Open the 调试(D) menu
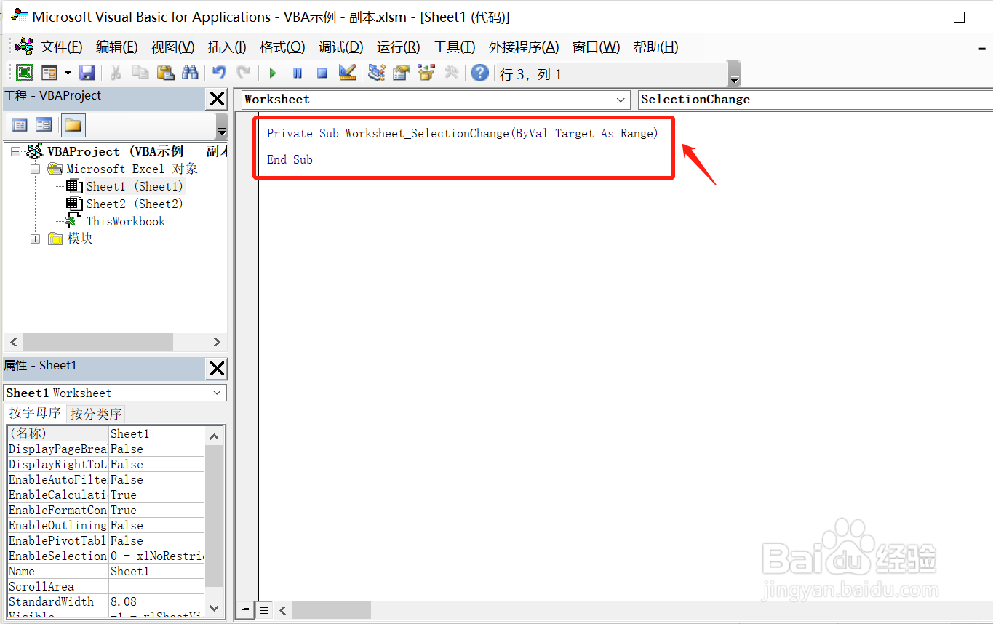Screen dimensions: 993x624 (x=340, y=47)
